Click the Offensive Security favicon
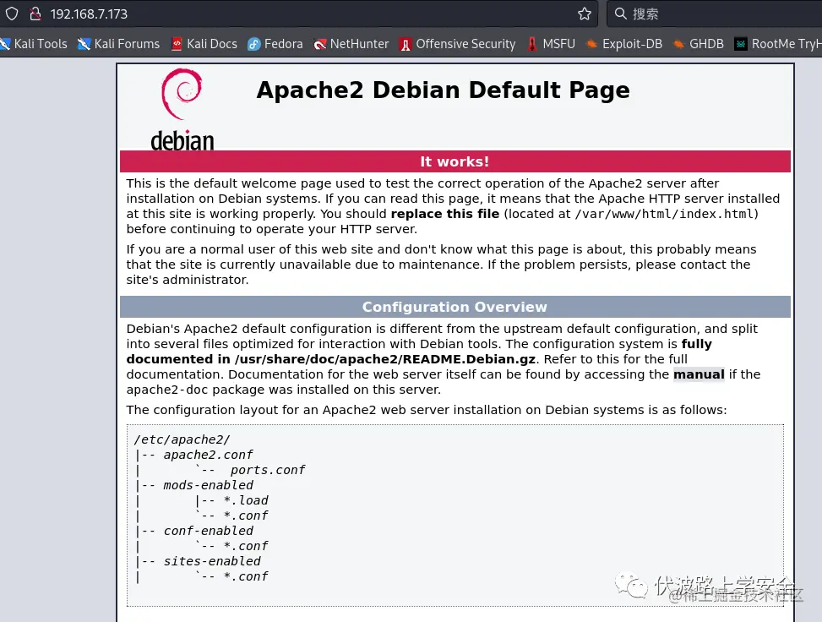 pyautogui.click(x=406, y=44)
